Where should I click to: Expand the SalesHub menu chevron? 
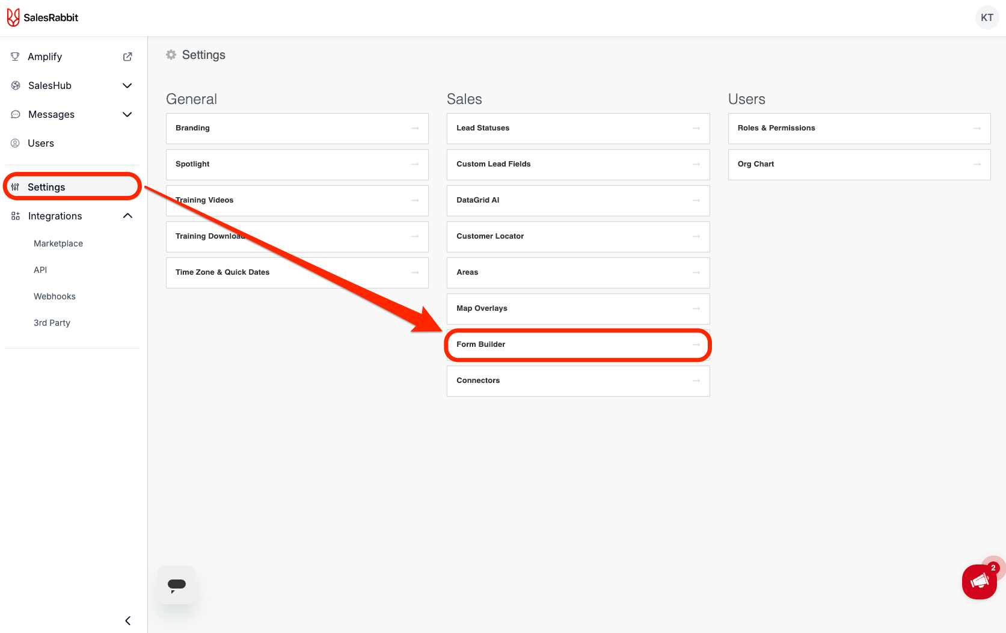[127, 85]
